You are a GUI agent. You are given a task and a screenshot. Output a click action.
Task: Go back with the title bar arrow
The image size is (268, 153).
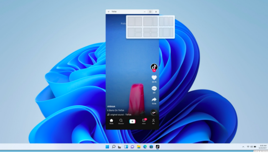109,12
